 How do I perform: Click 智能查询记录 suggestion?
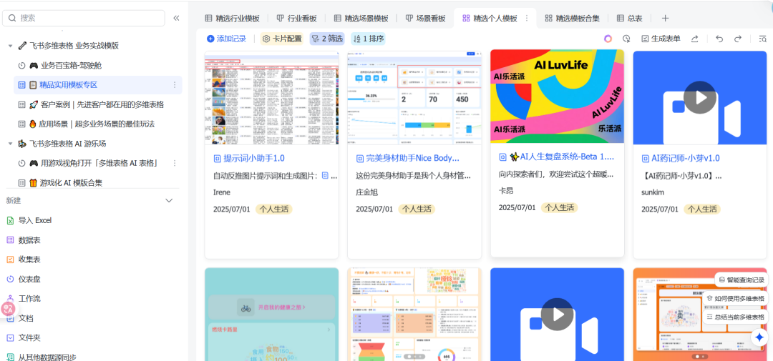pos(741,280)
